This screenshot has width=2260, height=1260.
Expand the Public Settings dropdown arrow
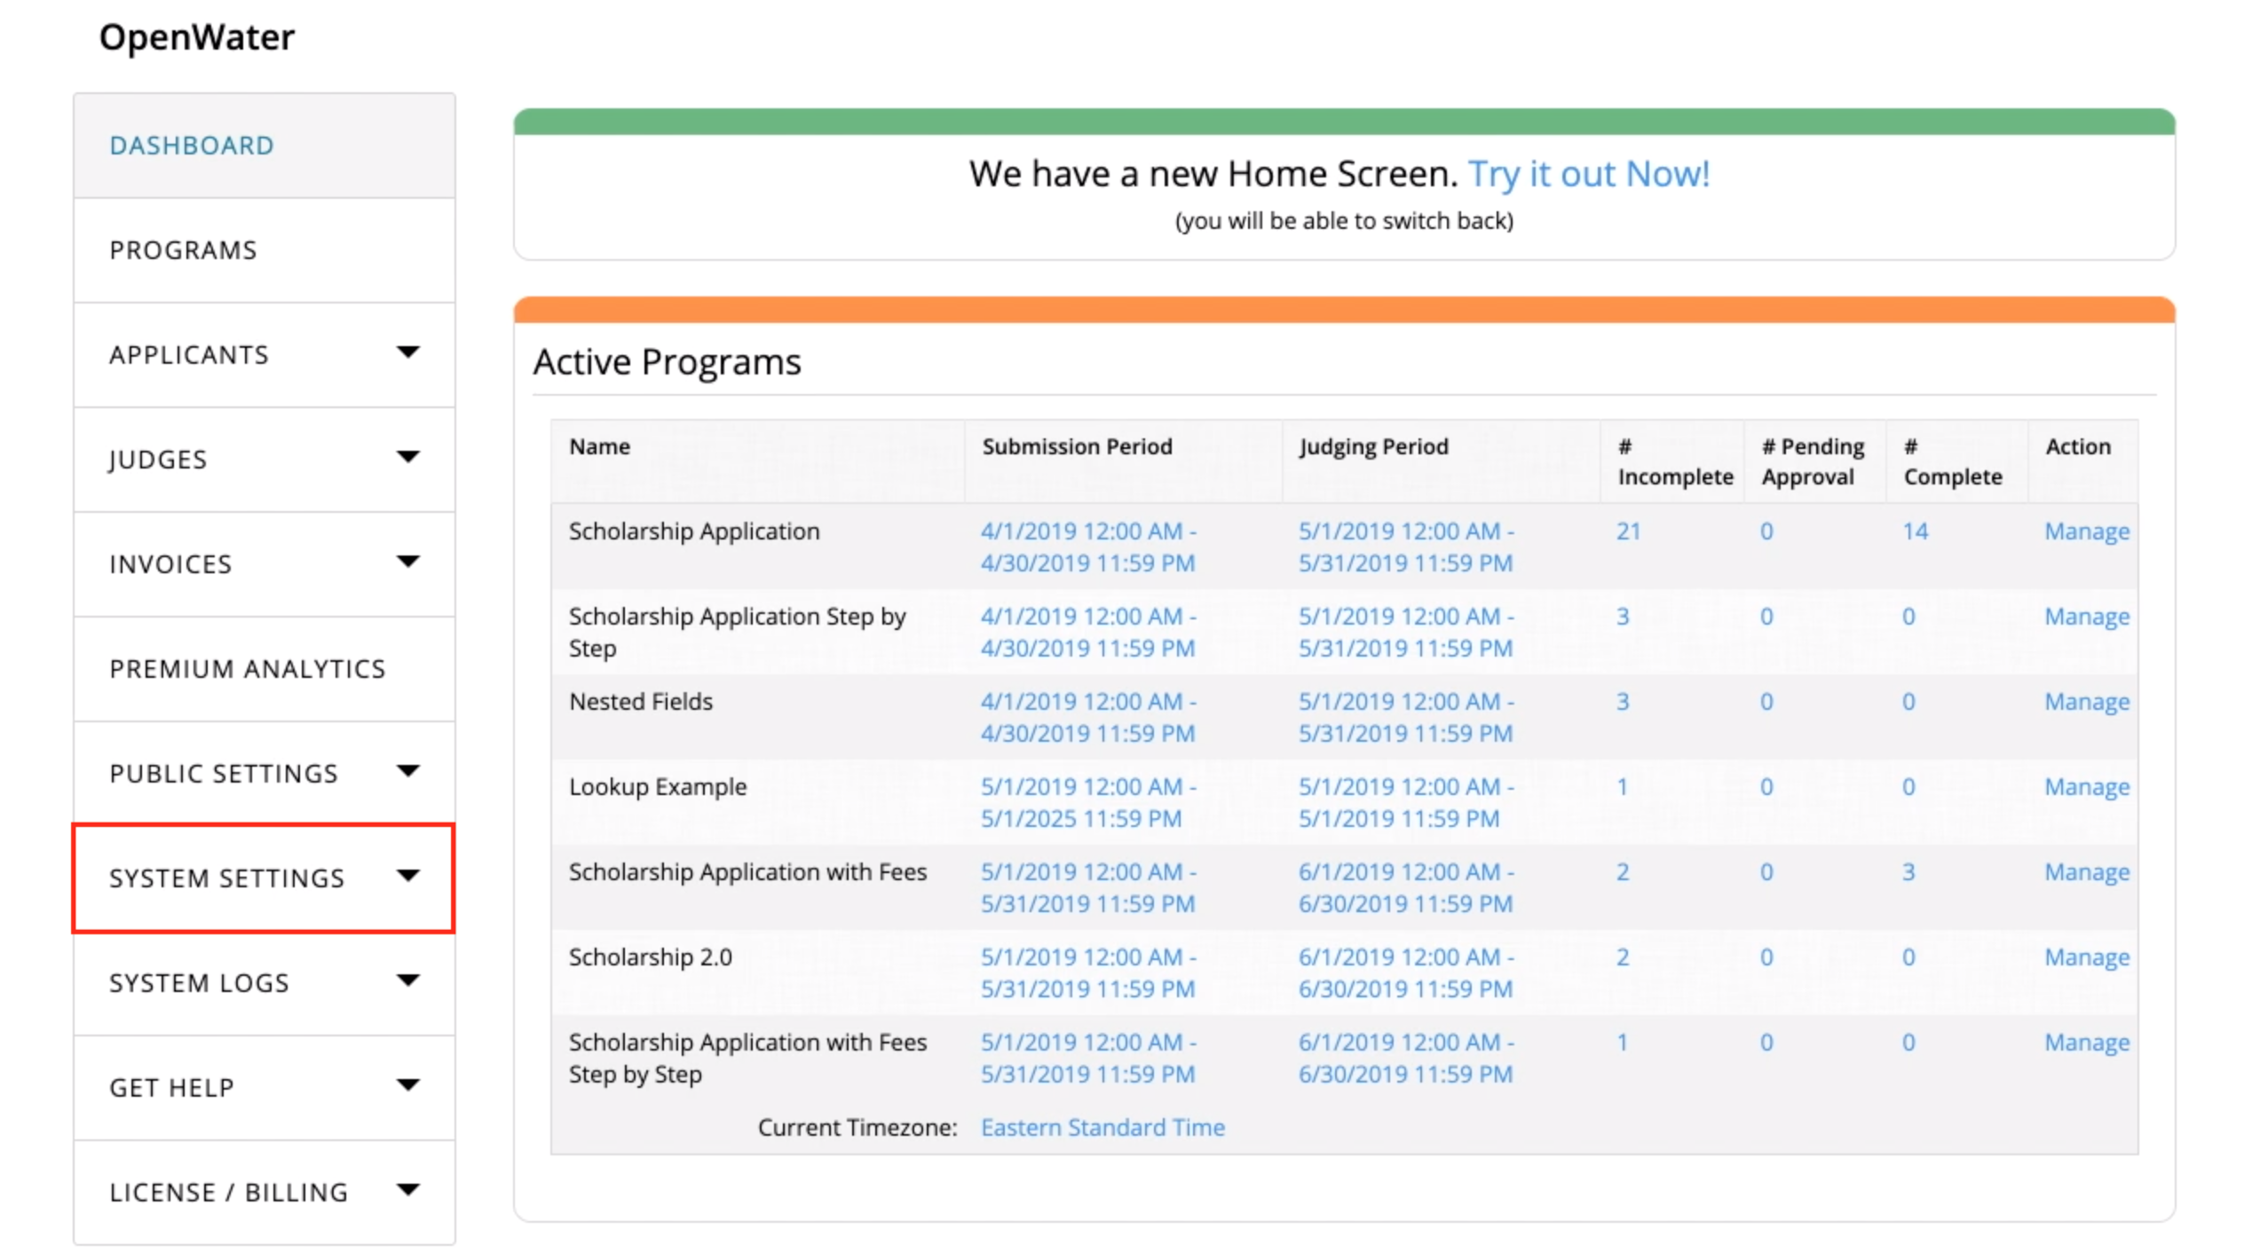click(x=408, y=771)
